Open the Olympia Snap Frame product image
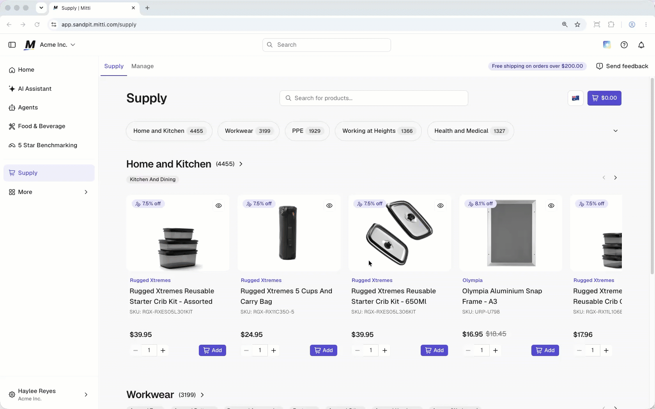This screenshot has width=655, height=409. tap(511, 233)
